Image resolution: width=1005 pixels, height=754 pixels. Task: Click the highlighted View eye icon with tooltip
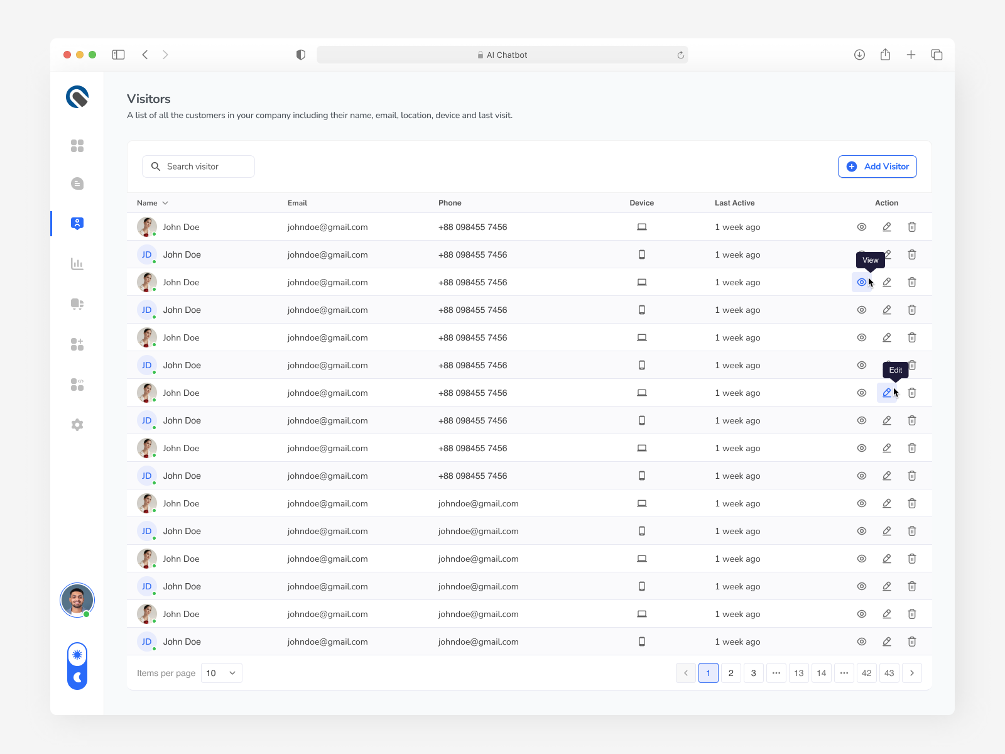[x=861, y=282]
